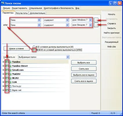Switch to the Результаты tab

[22, 13]
